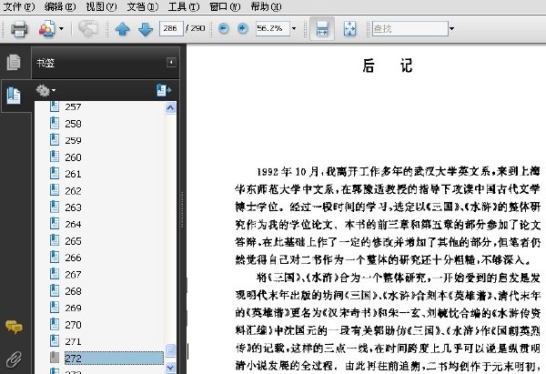
Task: Select bookmark 265
Action: (73, 241)
